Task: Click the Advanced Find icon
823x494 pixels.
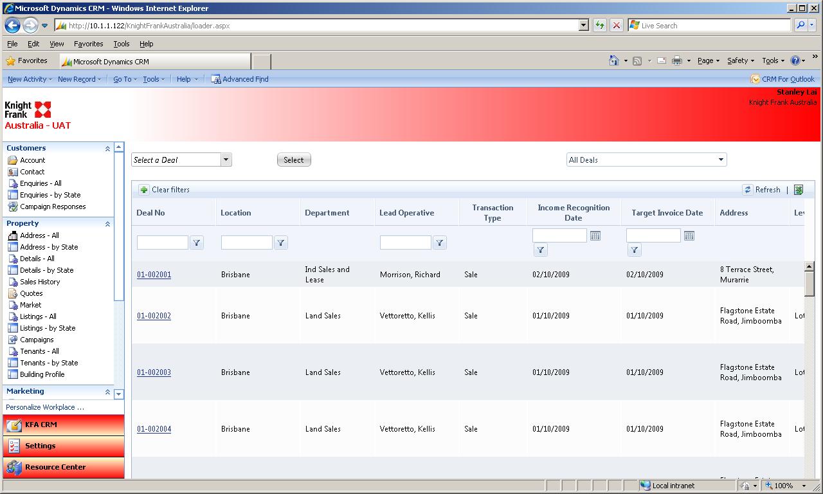Action: click(216, 79)
